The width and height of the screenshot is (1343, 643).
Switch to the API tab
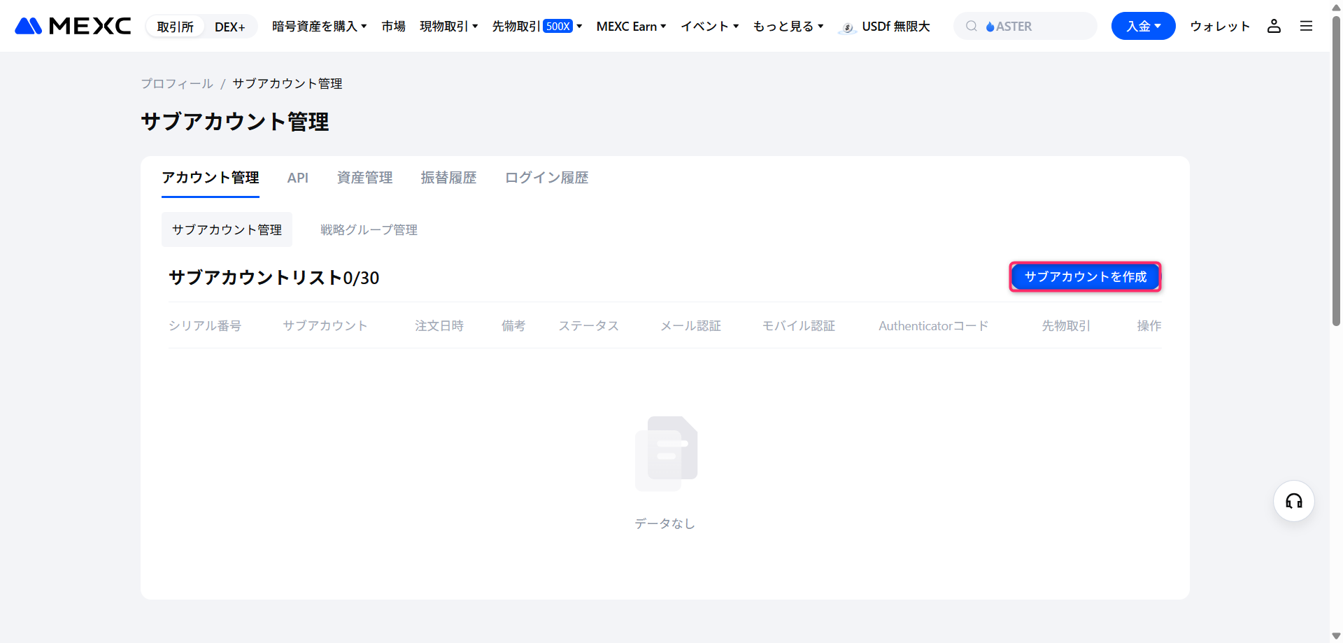click(298, 178)
